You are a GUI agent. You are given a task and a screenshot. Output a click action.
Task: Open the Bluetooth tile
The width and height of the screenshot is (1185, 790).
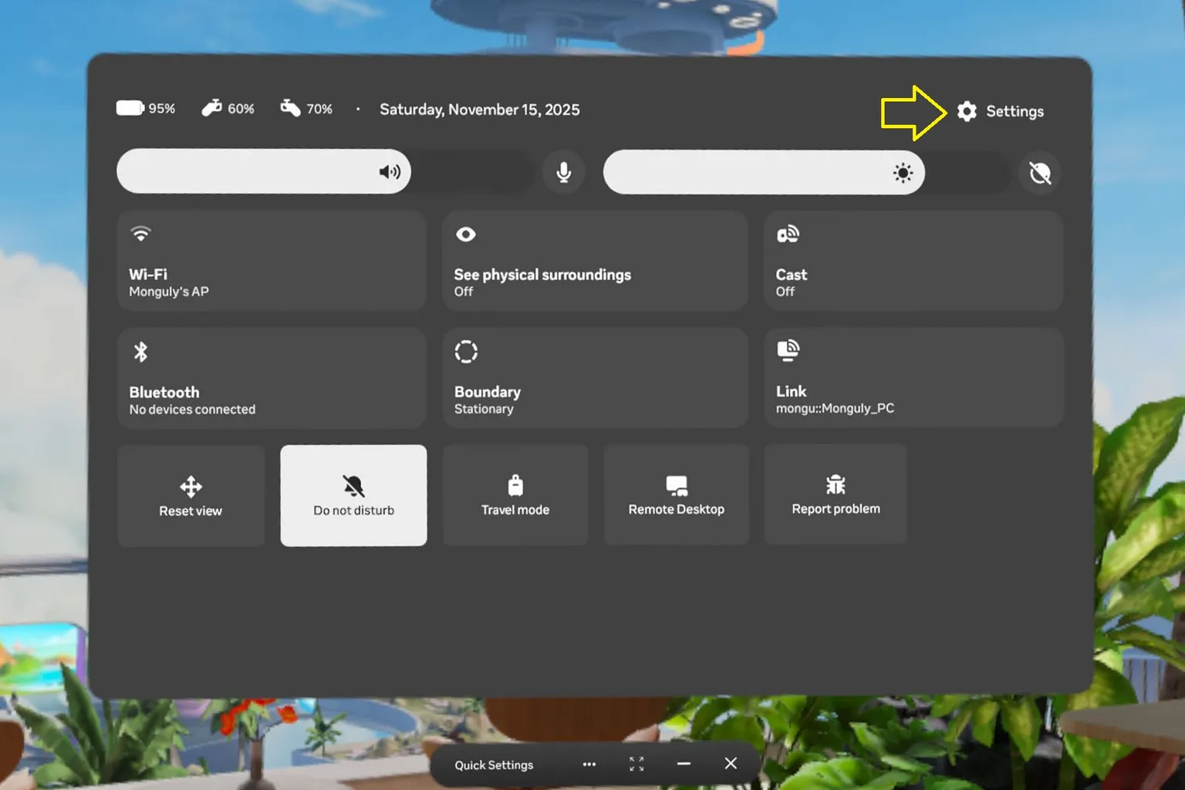click(x=272, y=378)
